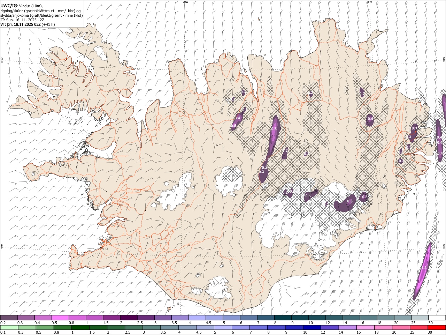Select the 0.3 light green swatch, lower legend
Viewport: 446px width, 335px height.
(x=27, y=327)
